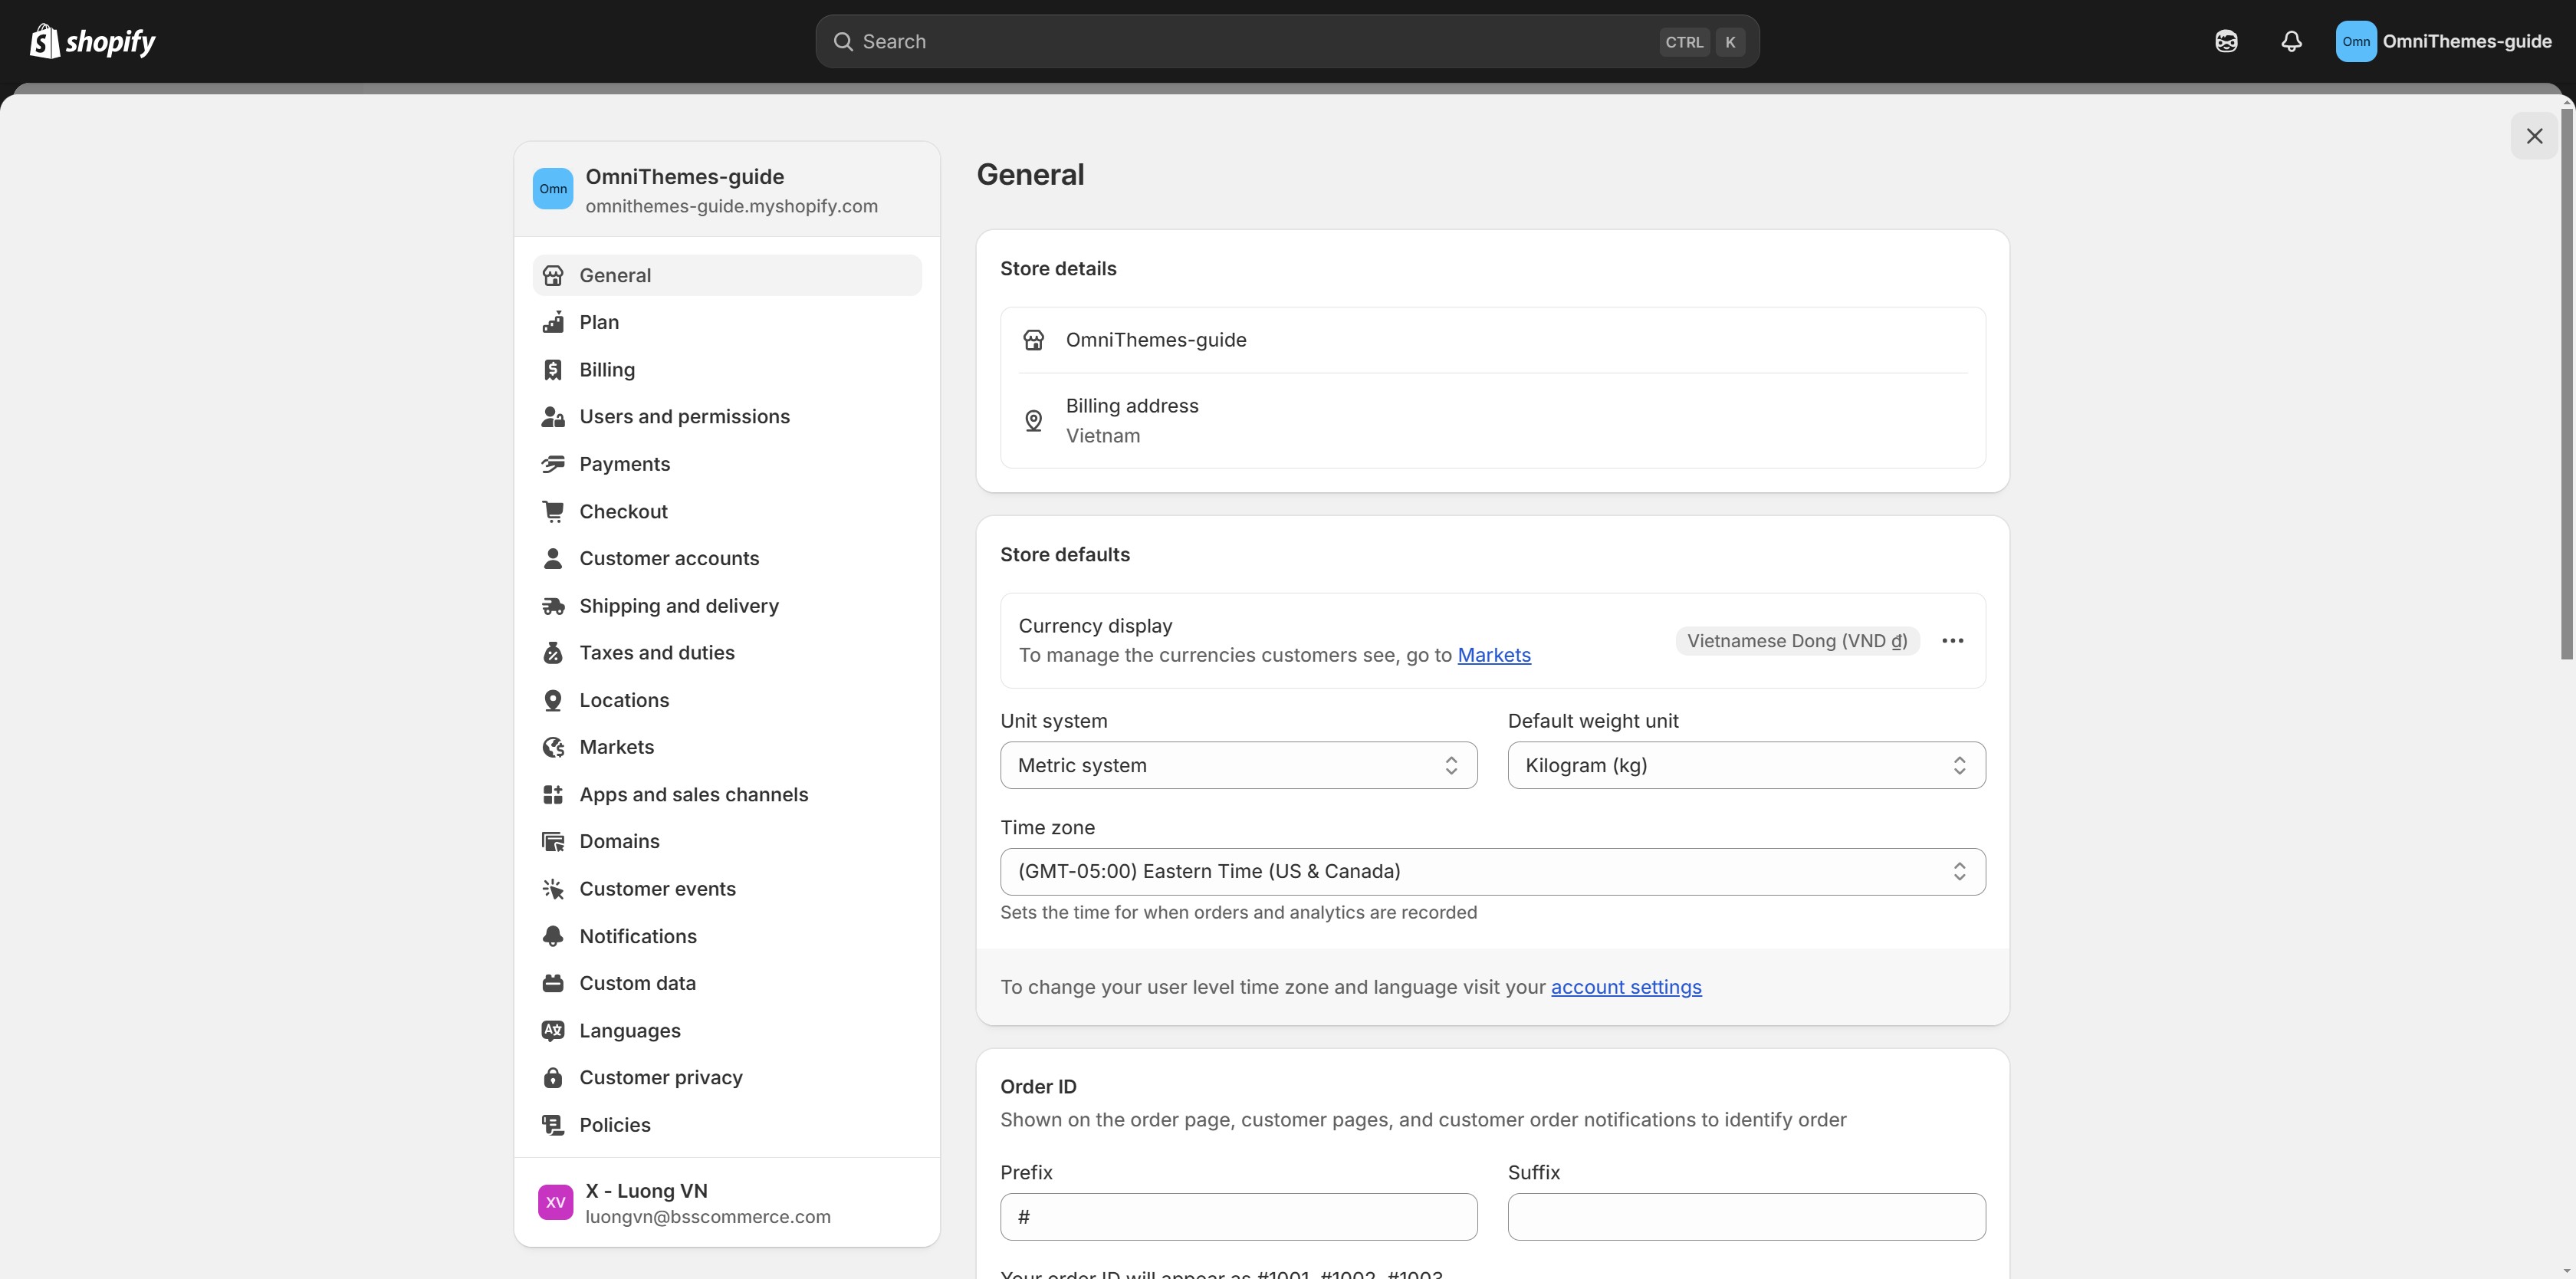Open the Plan settings page
Screen dimensions: 2576x1279
tap(727, 322)
